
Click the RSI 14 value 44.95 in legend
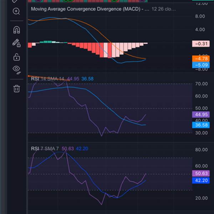(x=73, y=79)
